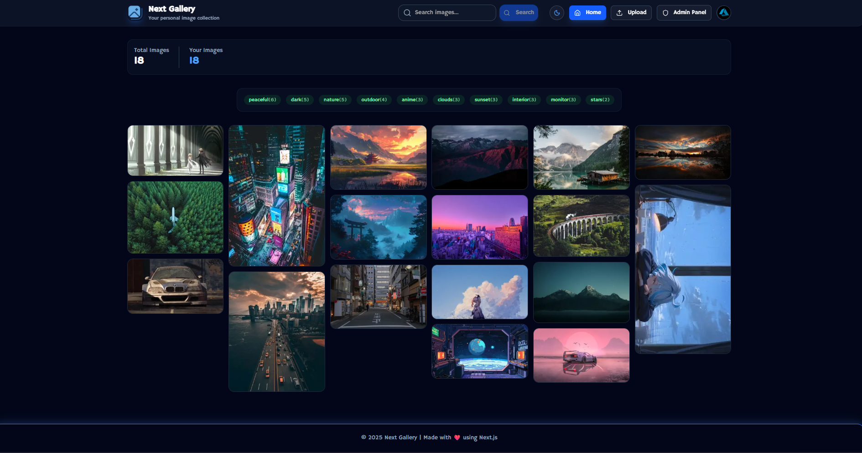Open the Admin Panel
862x453 pixels.
coord(684,13)
